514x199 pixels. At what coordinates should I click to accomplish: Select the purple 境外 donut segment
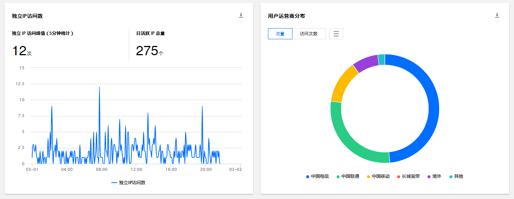click(x=367, y=64)
